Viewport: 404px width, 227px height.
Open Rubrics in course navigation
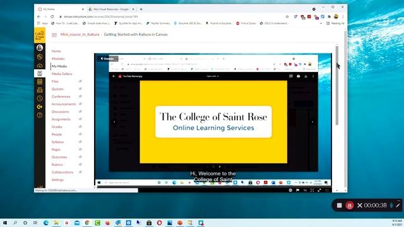click(x=57, y=165)
